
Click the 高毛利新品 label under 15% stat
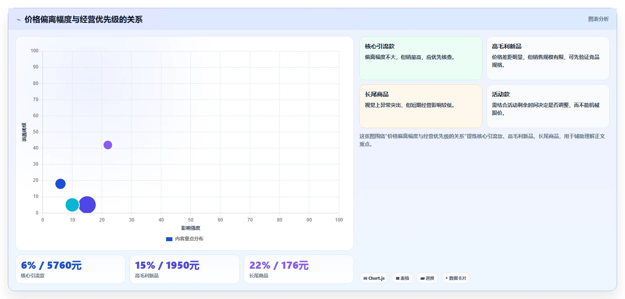point(147,276)
